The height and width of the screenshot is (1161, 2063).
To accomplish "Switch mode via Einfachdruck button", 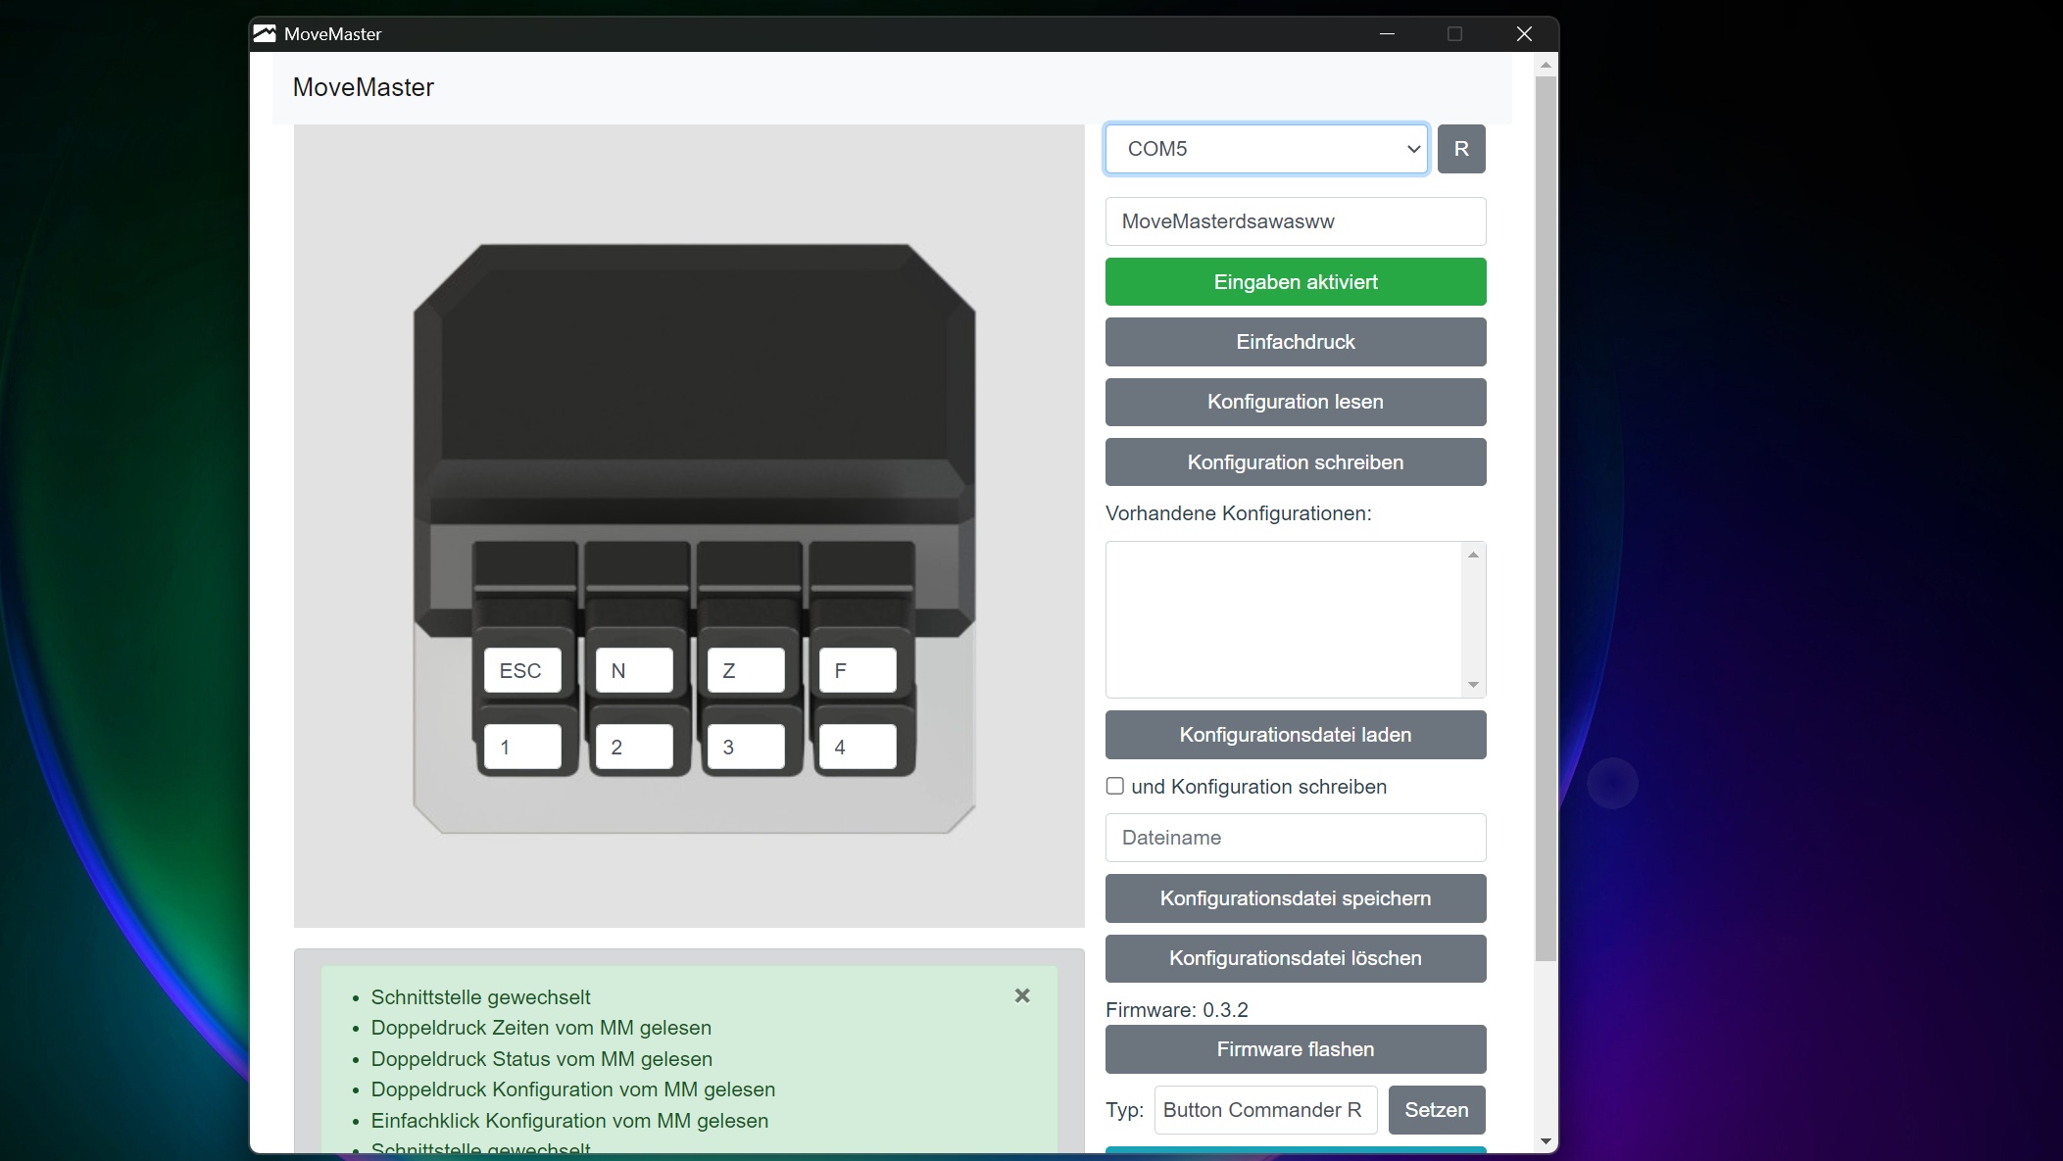I will coord(1295,342).
